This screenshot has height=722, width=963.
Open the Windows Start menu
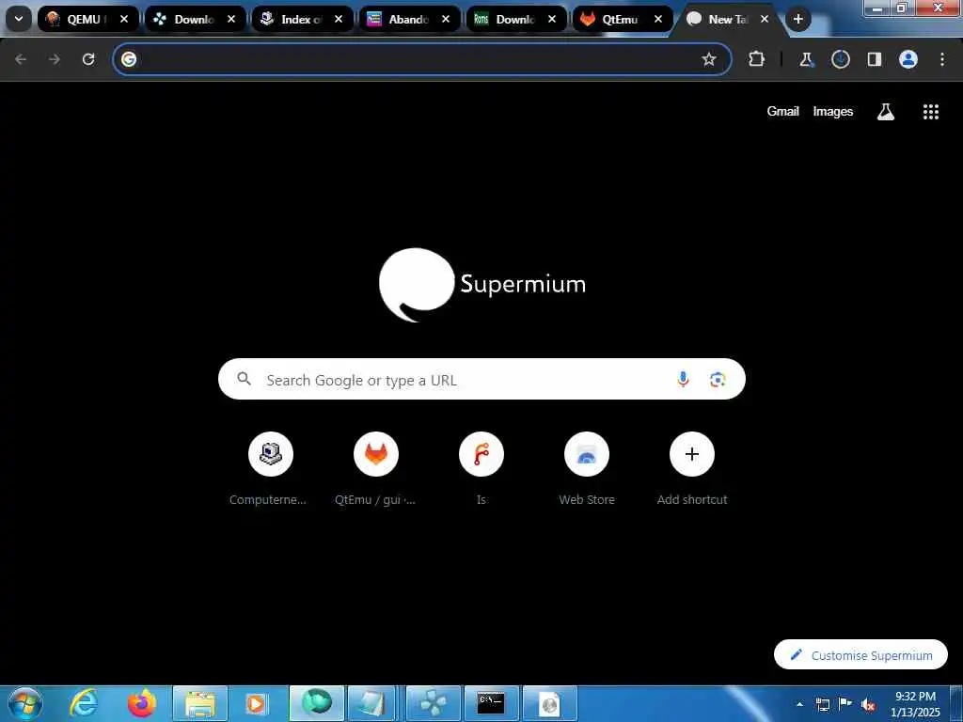[25, 703]
